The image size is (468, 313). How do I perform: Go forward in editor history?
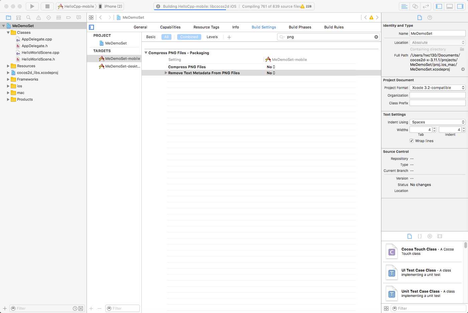point(109,17)
